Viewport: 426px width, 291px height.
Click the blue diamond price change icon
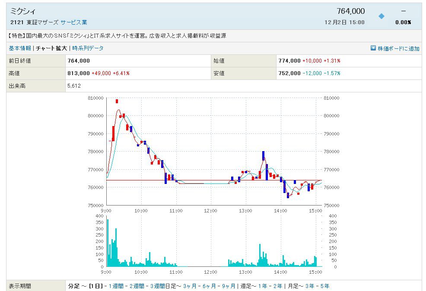coord(381,16)
